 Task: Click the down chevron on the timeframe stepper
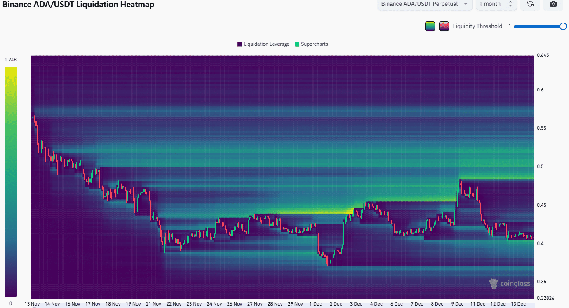coord(510,6)
